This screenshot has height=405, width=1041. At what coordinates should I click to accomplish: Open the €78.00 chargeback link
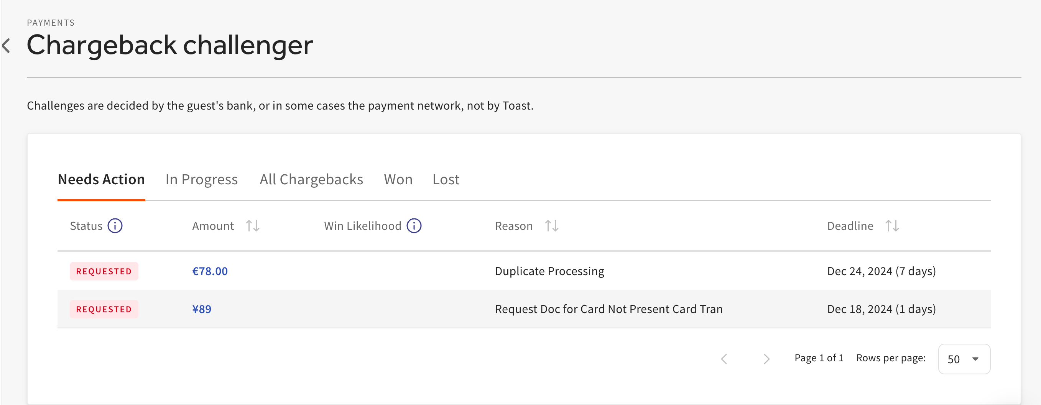[210, 271]
